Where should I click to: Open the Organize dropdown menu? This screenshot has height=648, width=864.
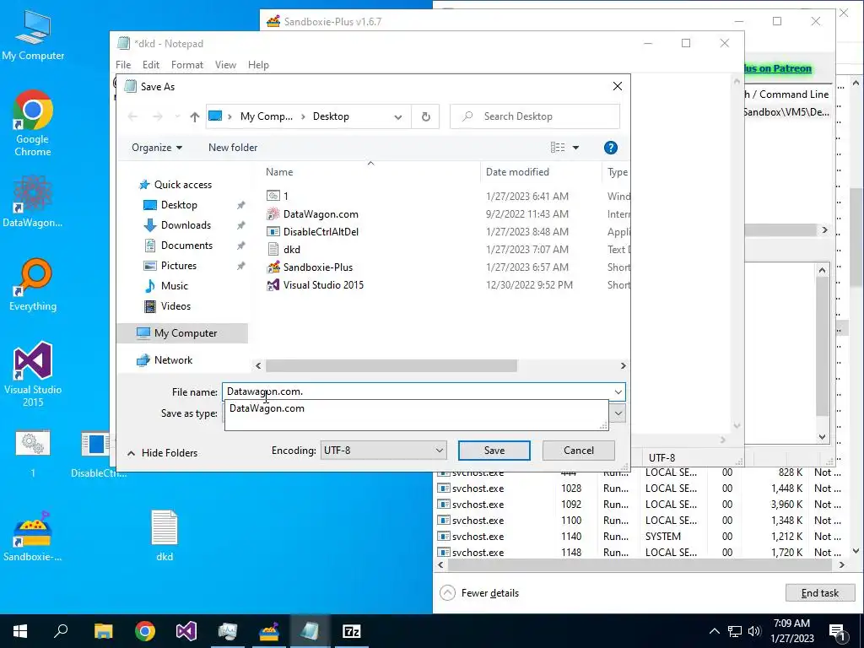click(156, 148)
